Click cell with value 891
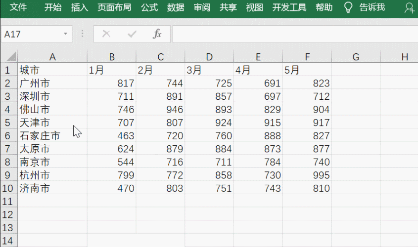418x247 pixels. point(160,96)
